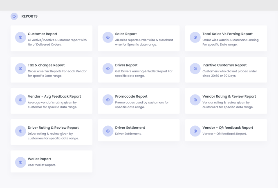The image size is (278, 188).
Task: Click 'Driver rating & review given by' description
Action: click(53, 136)
